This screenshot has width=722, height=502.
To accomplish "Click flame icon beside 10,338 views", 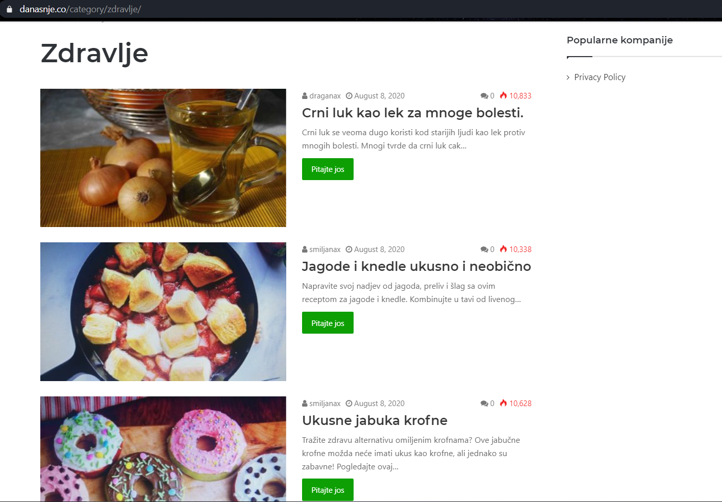I will 504,249.
